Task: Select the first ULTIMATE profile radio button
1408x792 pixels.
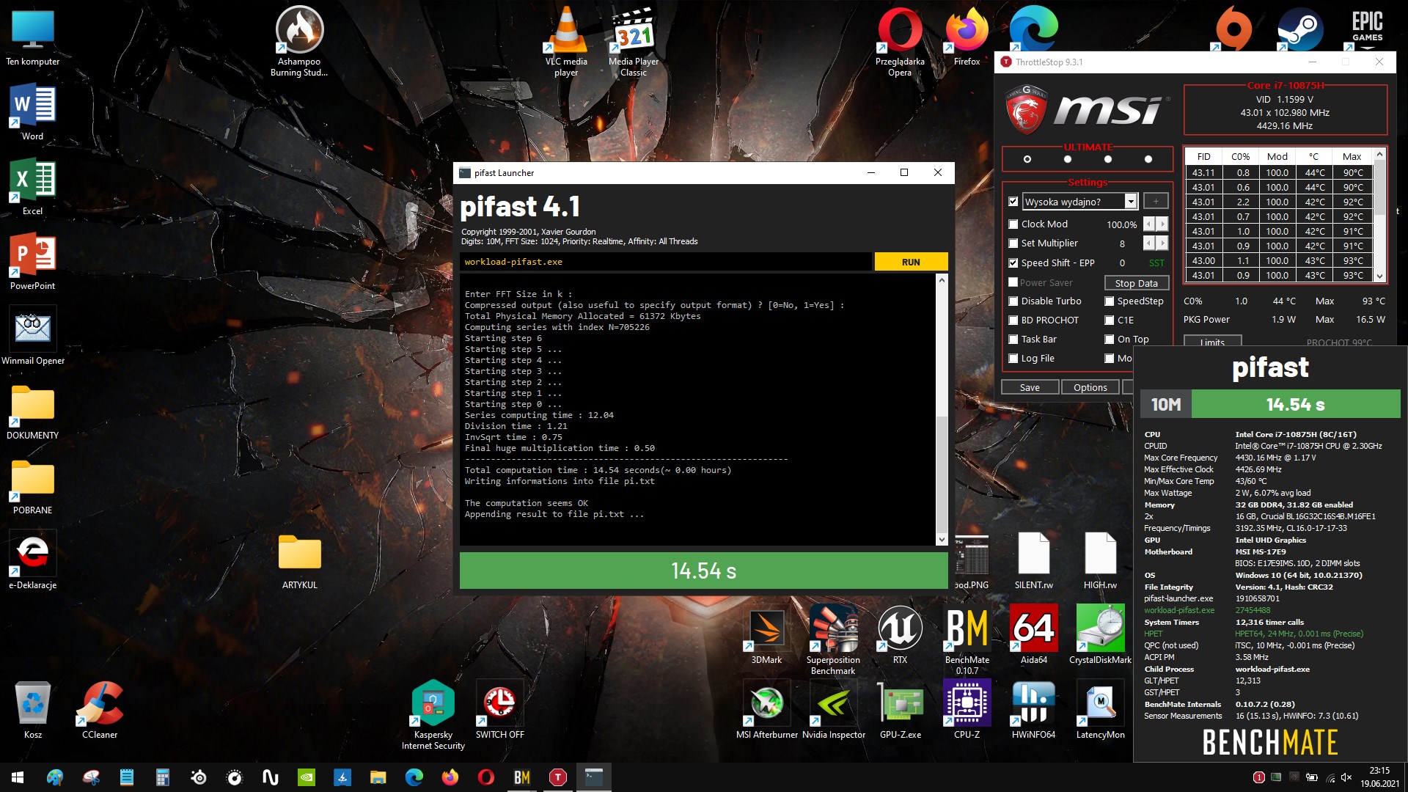Action: (x=1027, y=159)
